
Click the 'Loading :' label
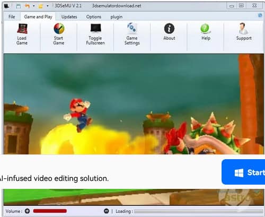(124, 211)
